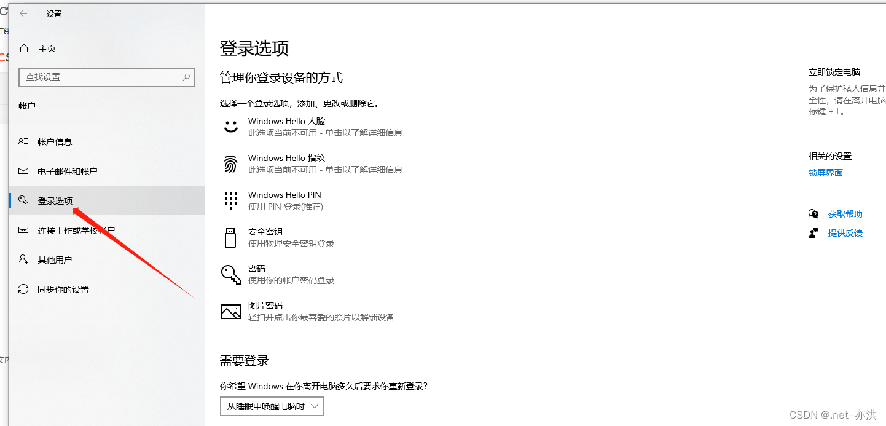Click the person icon for 其他用户
This screenshot has width=886, height=426.
click(23, 259)
